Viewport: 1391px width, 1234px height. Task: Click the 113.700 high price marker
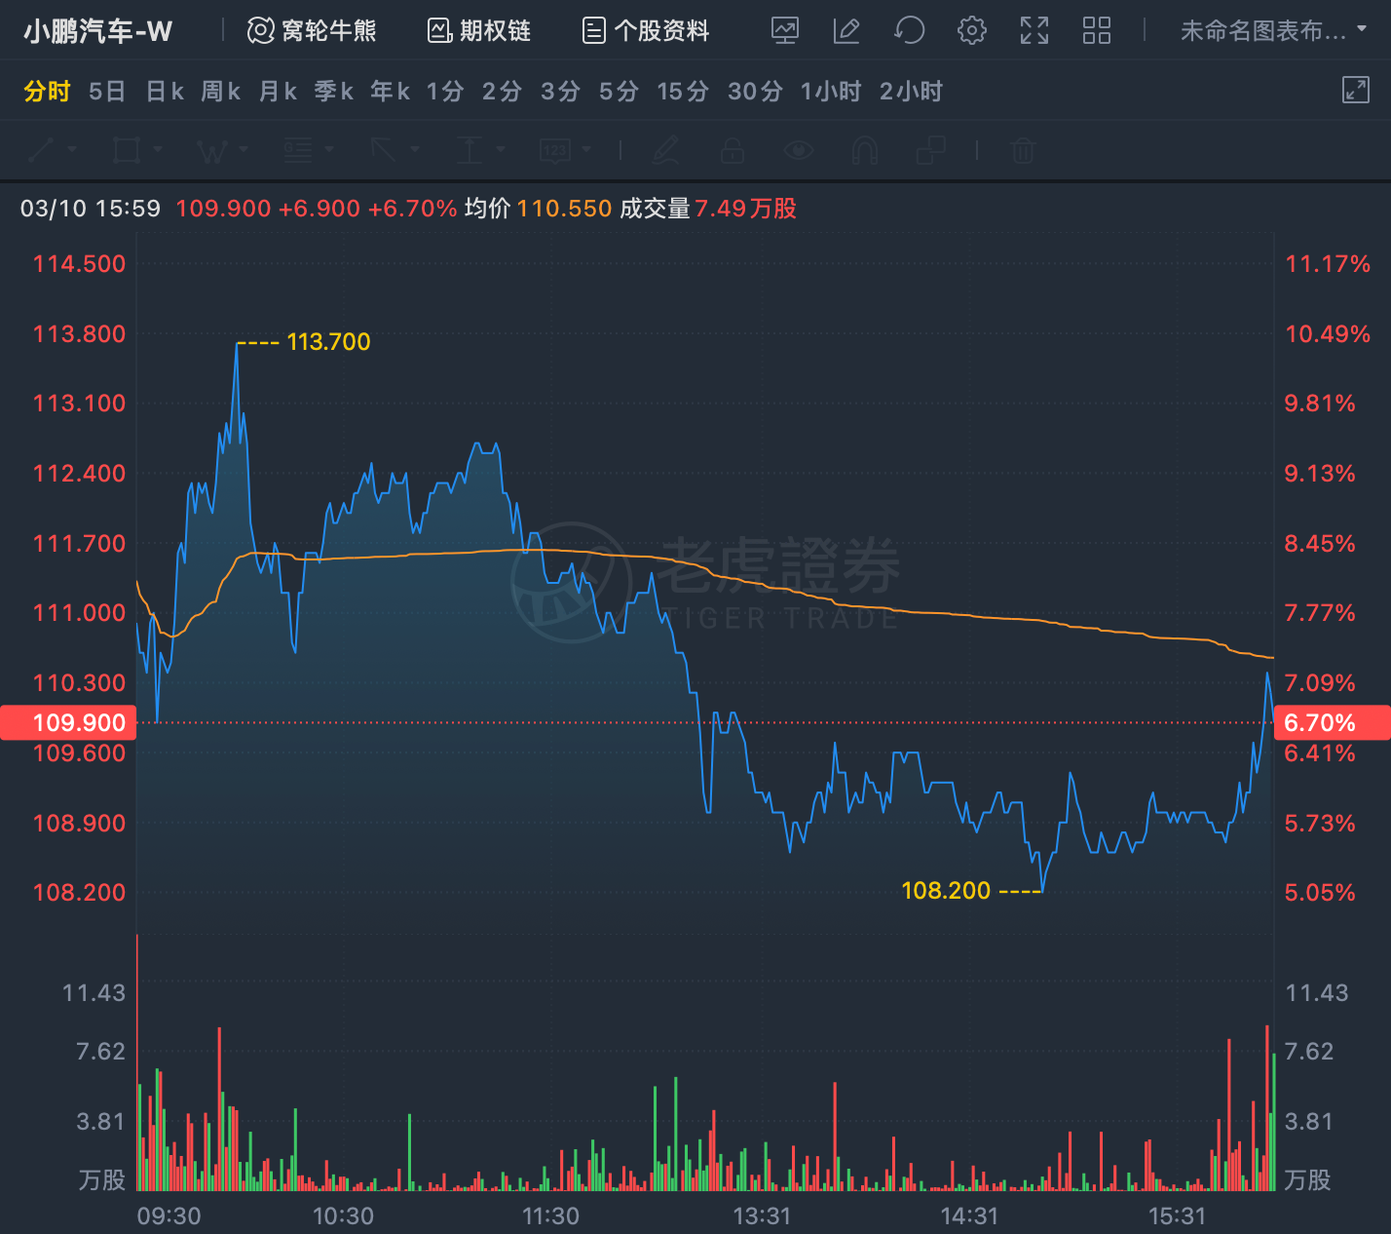pos(328,342)
